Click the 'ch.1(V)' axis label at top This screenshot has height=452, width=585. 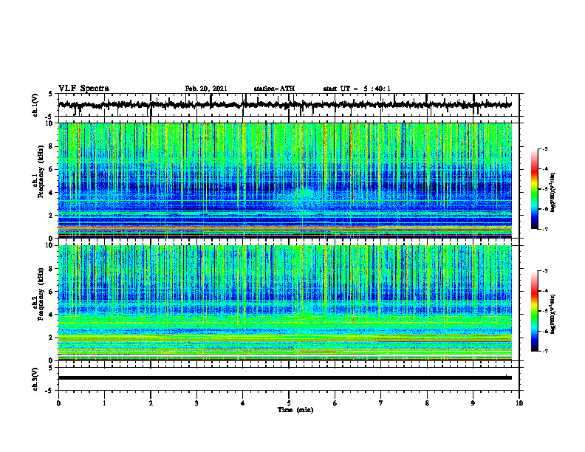(x=35, y=105)
